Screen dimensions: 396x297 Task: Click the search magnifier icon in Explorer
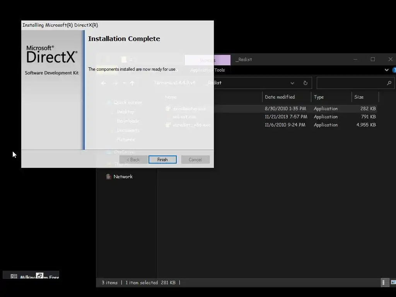(389, 83)
